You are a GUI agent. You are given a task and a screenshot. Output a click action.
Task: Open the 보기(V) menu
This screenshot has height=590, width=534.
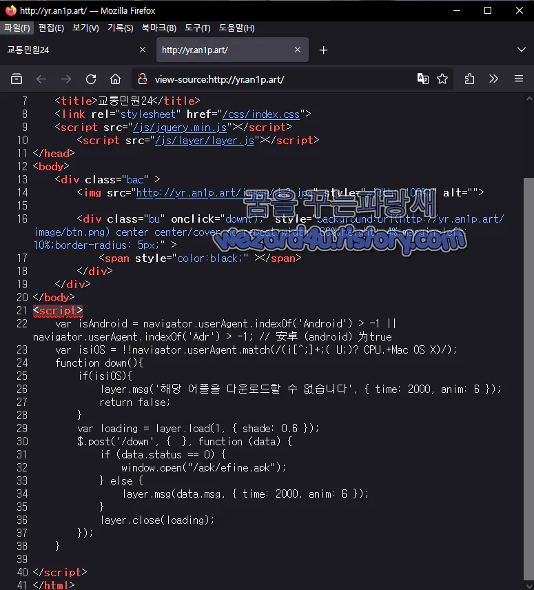[x=85, y=28]
